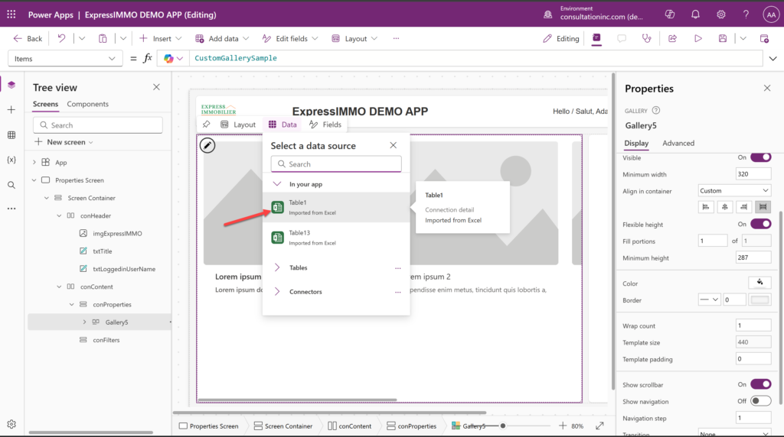Toggle the Show navigation switch
Image resolution: width=784 pixels, height=437 pixels.
point(760,401)
